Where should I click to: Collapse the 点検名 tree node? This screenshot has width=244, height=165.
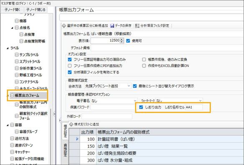tap(12, 28)
